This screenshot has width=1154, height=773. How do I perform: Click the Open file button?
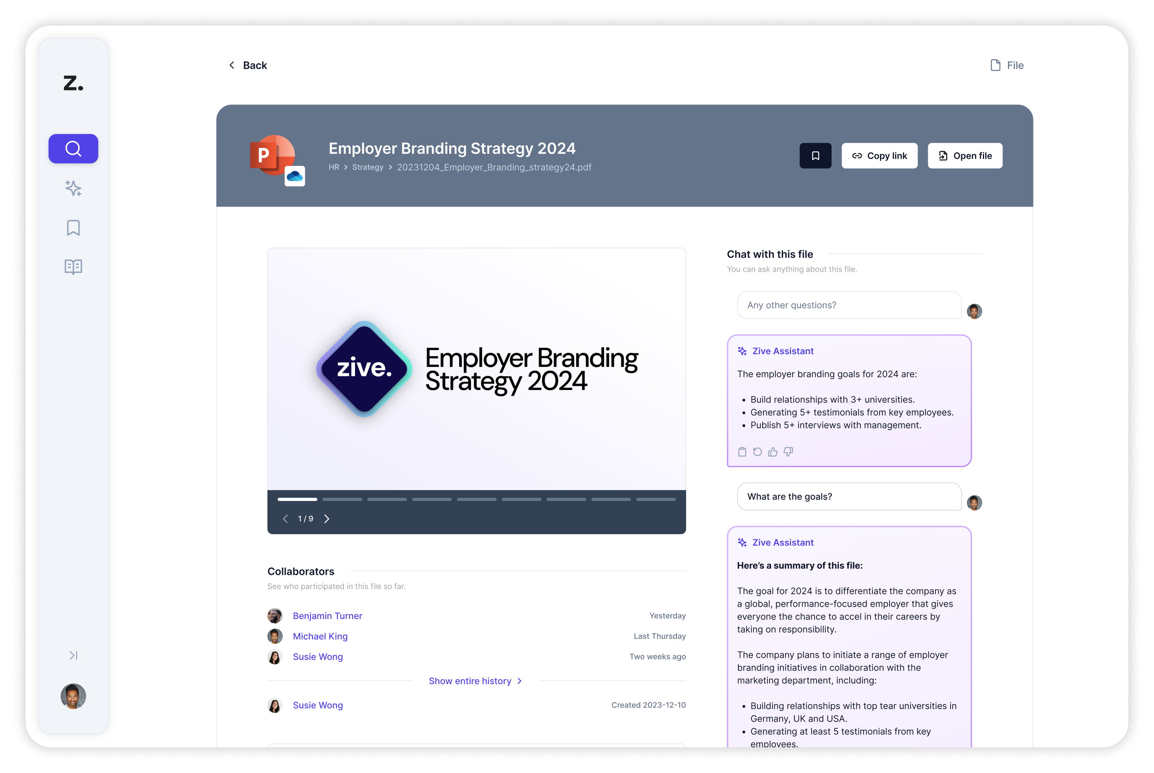pyautogui.click(x=965, y=156)
